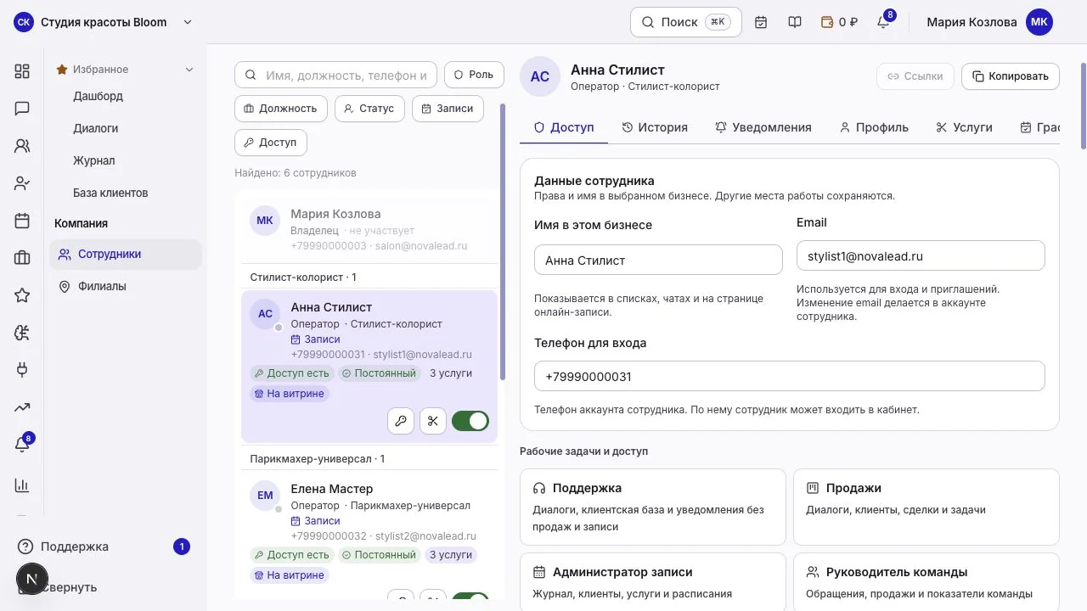
Task: Open Диалоги in the side menu
Action: [95, 128]
